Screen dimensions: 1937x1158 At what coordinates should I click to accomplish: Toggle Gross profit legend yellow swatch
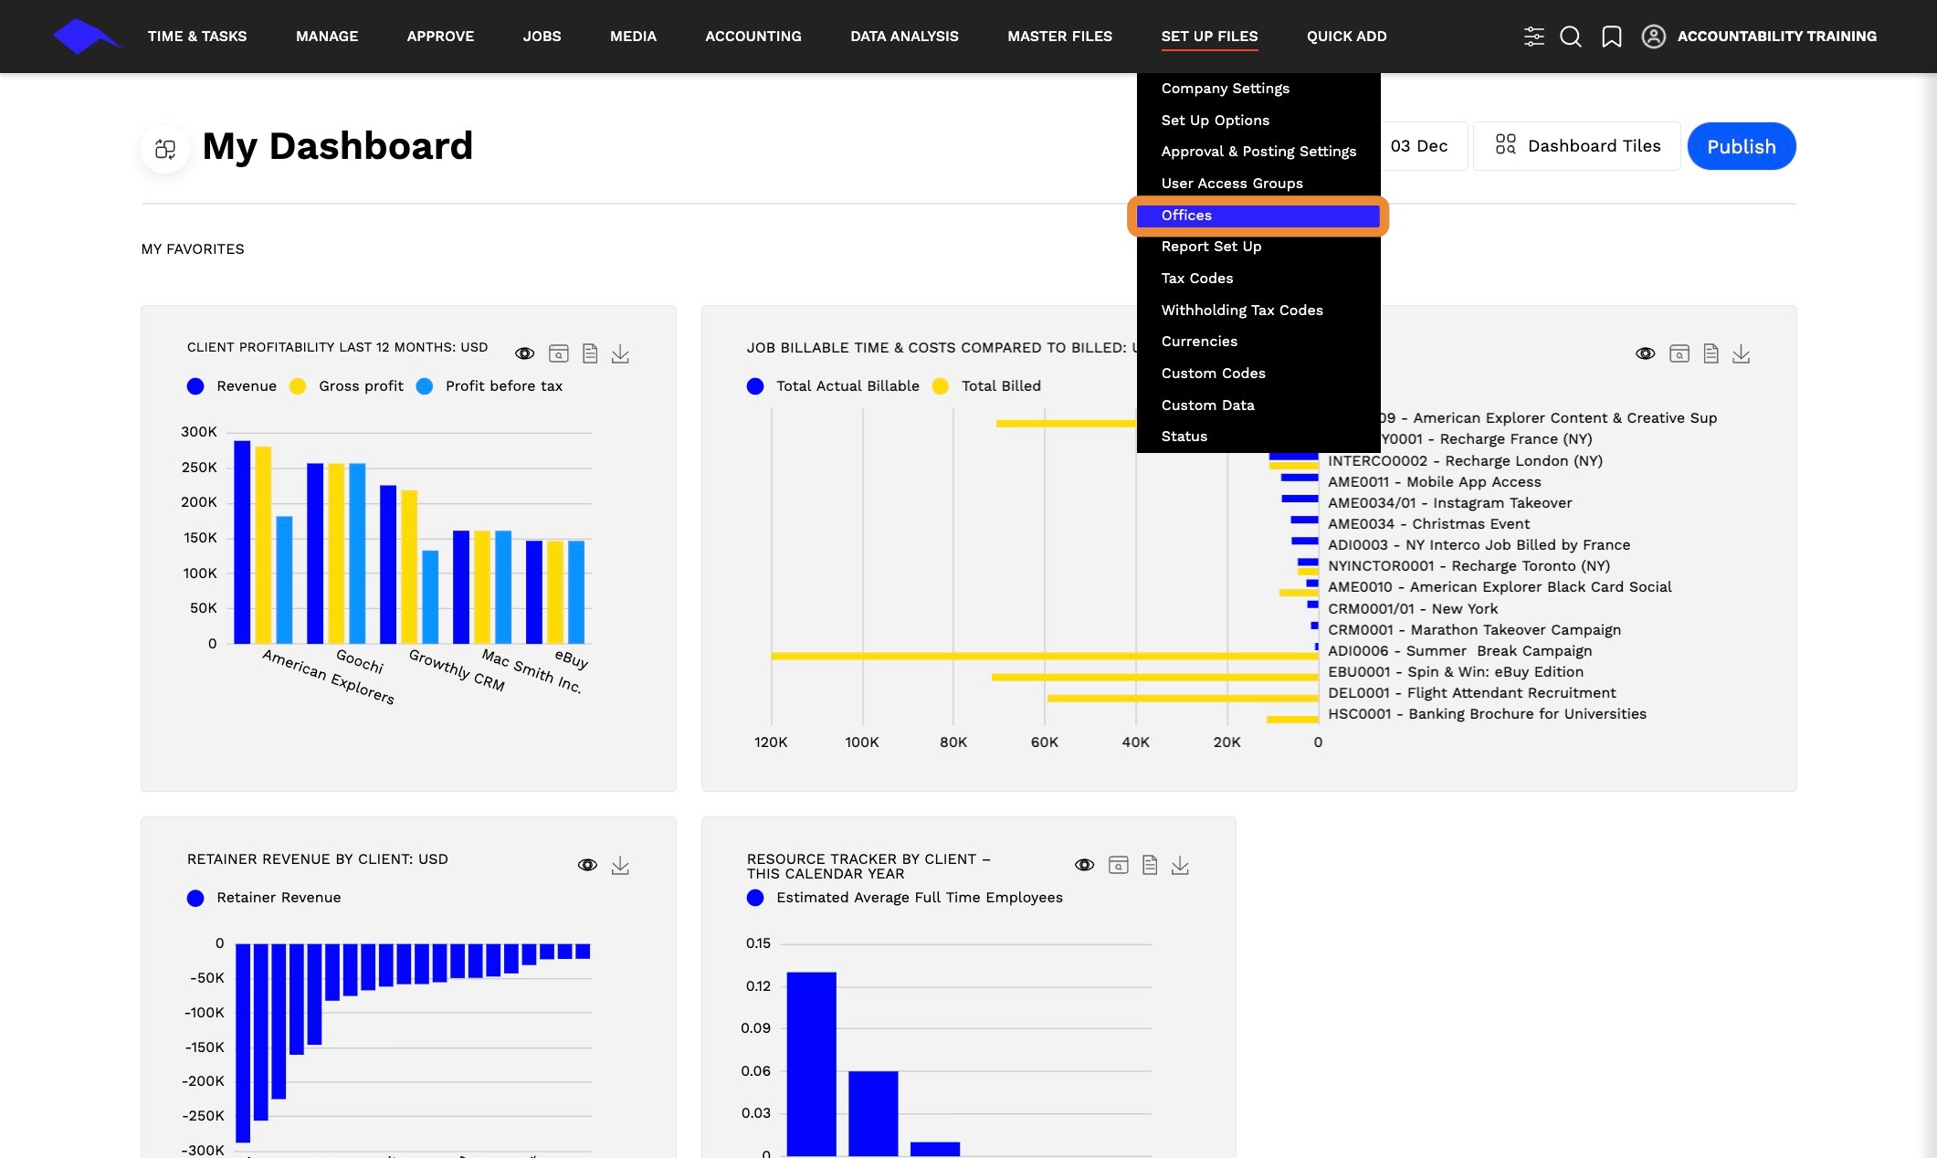tap(298, 386)
